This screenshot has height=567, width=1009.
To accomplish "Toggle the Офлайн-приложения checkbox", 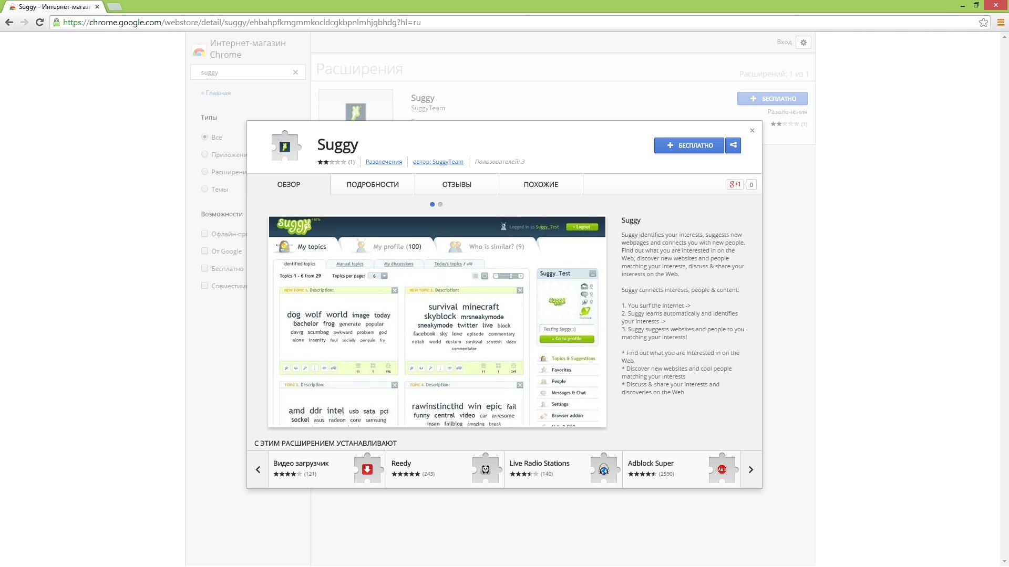I will point(205,234).
